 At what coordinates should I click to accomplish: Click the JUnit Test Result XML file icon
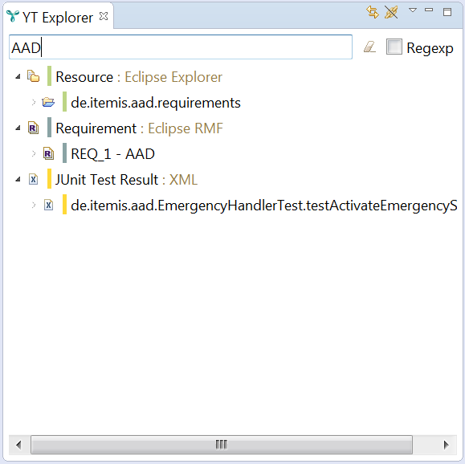[33, 179]
